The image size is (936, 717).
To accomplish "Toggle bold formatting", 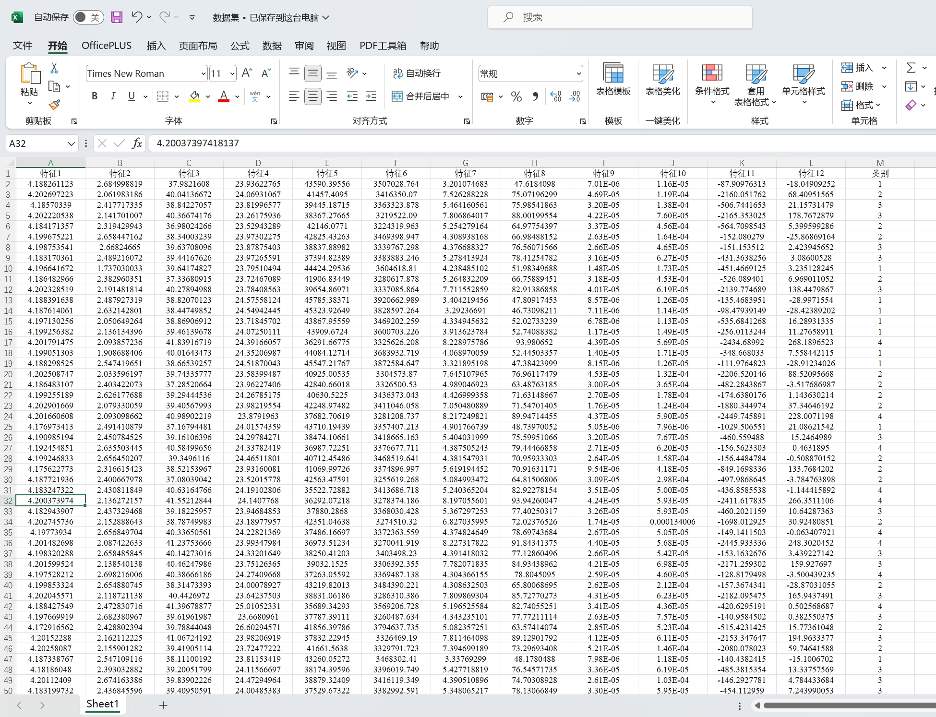I will pos(95,96).
